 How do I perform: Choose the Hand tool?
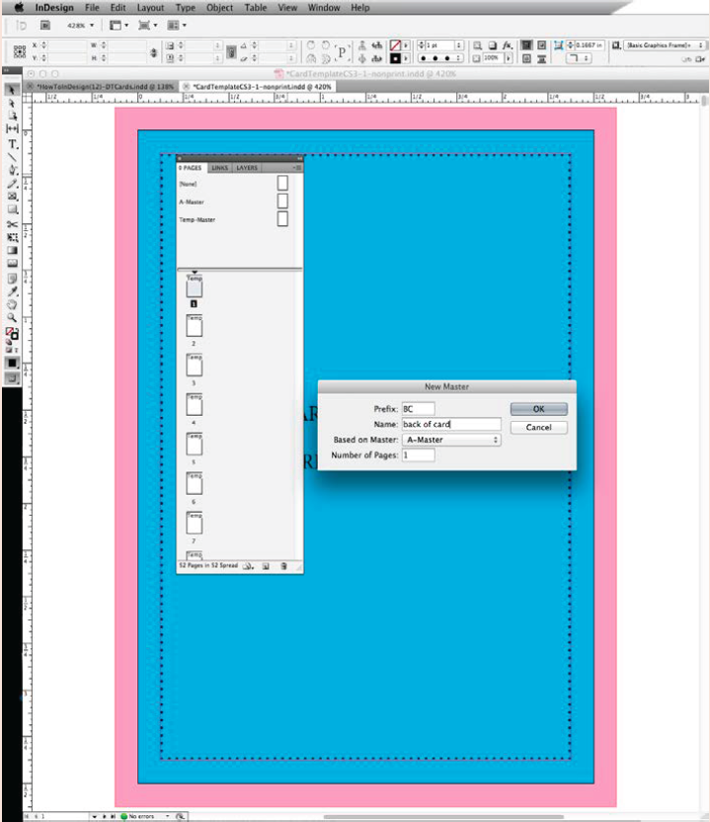coord(13,304)
